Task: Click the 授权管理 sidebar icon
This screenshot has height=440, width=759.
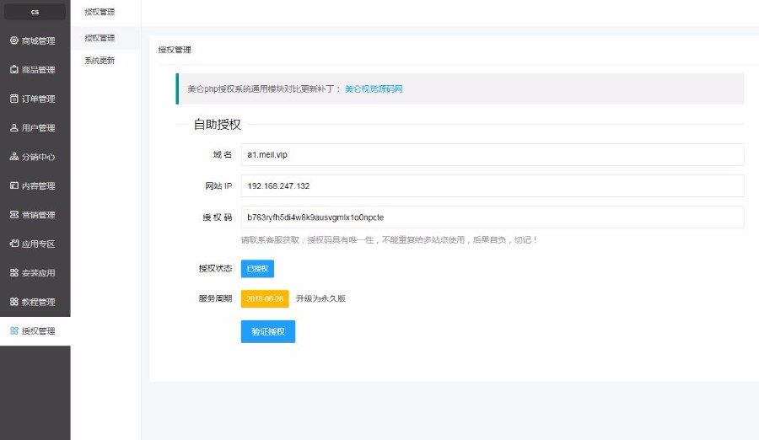Action: tap(14, 331)
